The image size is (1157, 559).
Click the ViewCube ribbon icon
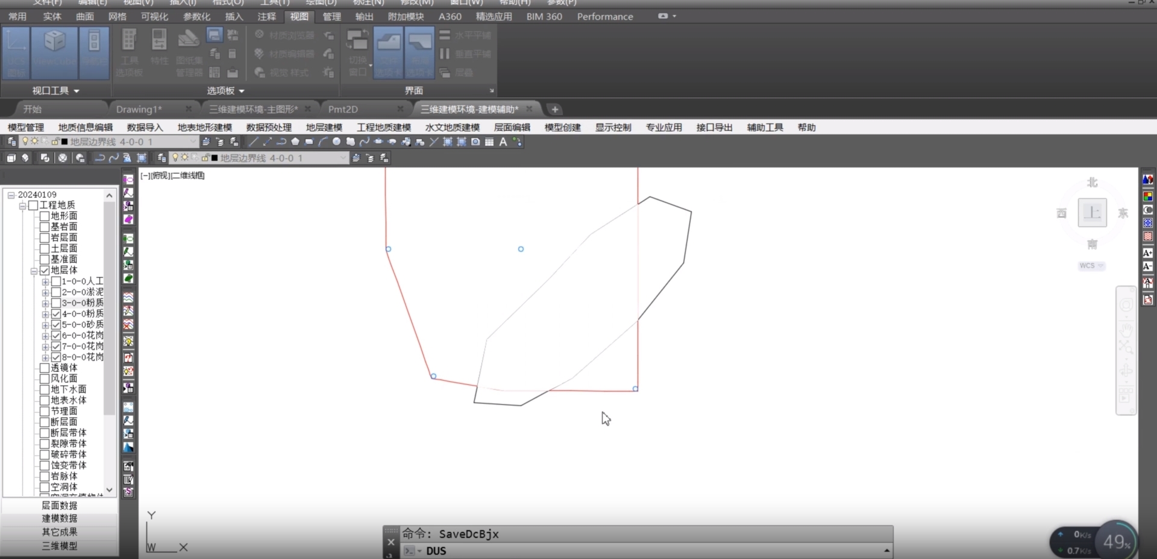coord(55,51)
